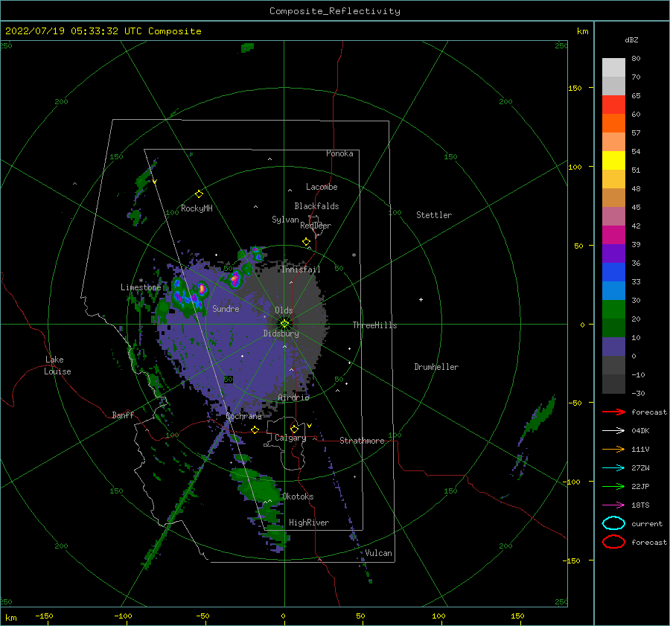The height and width of the screenshot is (626, 670).
Task: Click the Lake Louise label
Action: pos(57,365)
